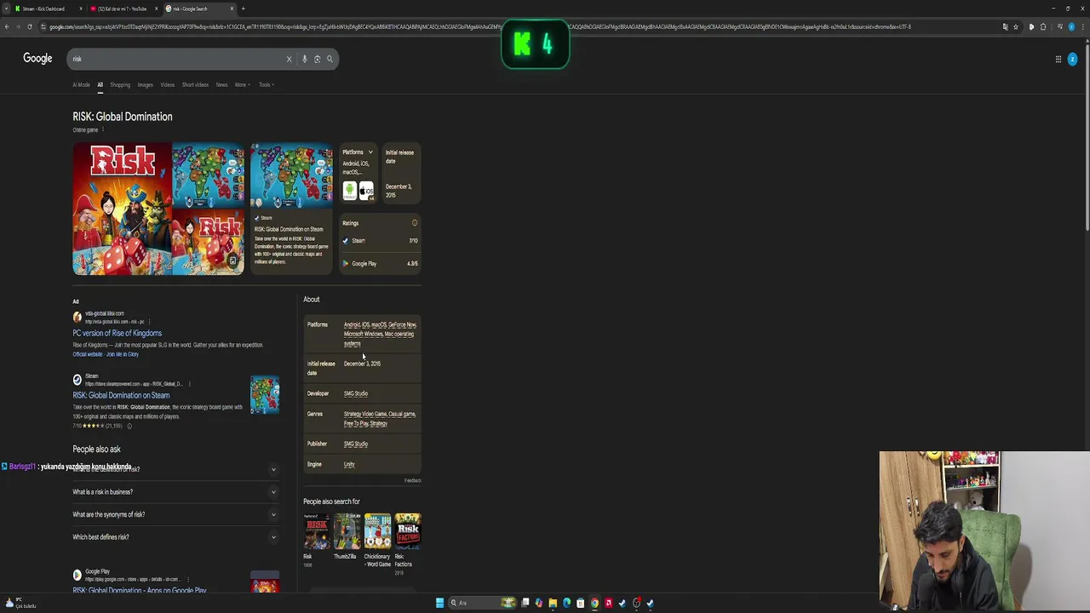This screenshot has height=613, width=1090.
Task: Select the AI Mode search tab
Action: 82,84
